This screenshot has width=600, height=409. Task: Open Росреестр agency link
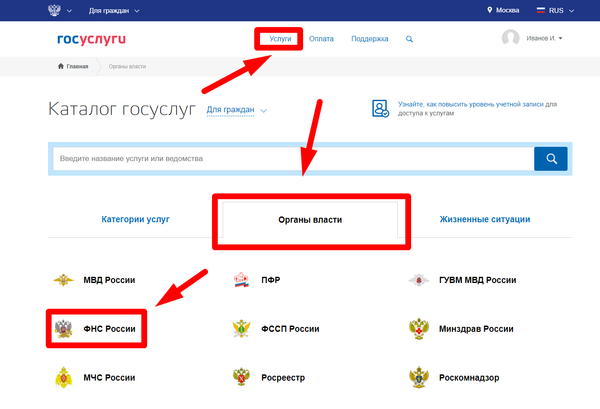(283, 378)
